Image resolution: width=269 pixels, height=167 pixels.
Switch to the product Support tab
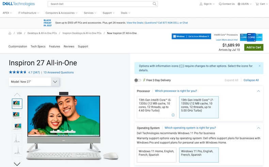tap(83, 46)
